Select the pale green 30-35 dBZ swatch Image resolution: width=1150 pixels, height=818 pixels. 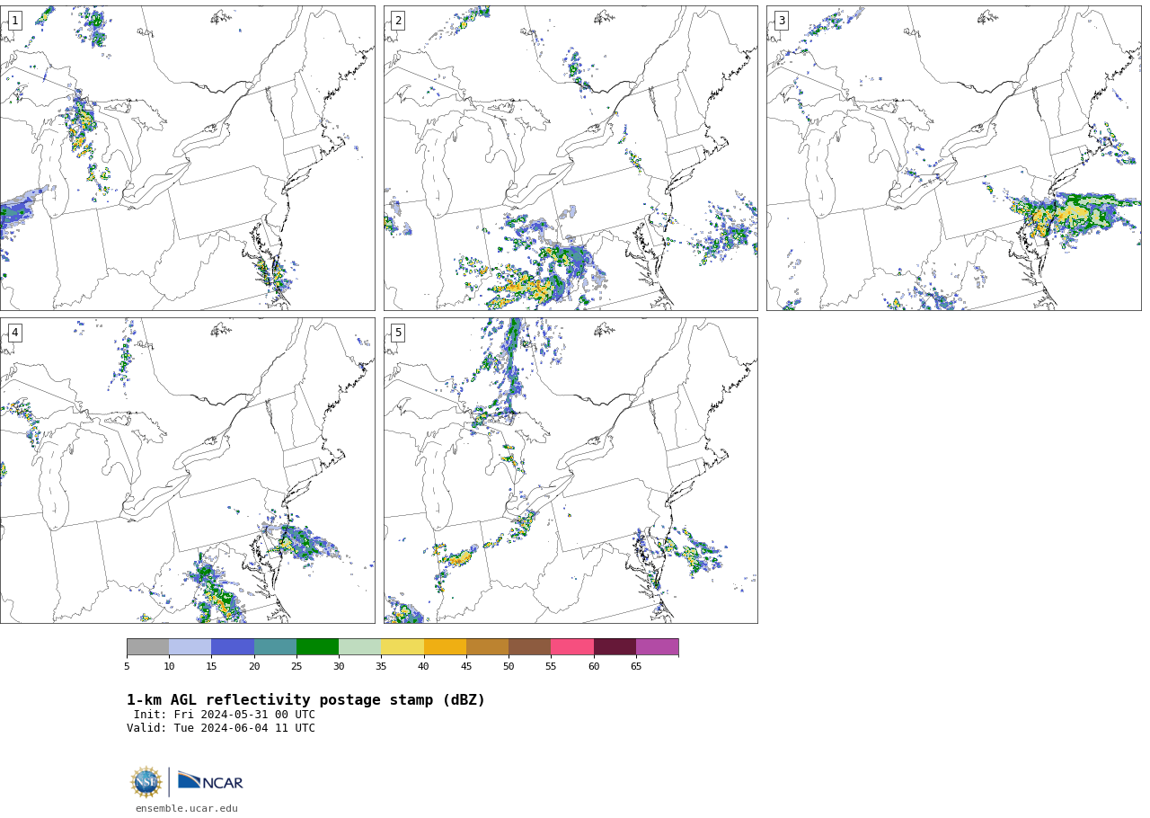tap(359, 647)
